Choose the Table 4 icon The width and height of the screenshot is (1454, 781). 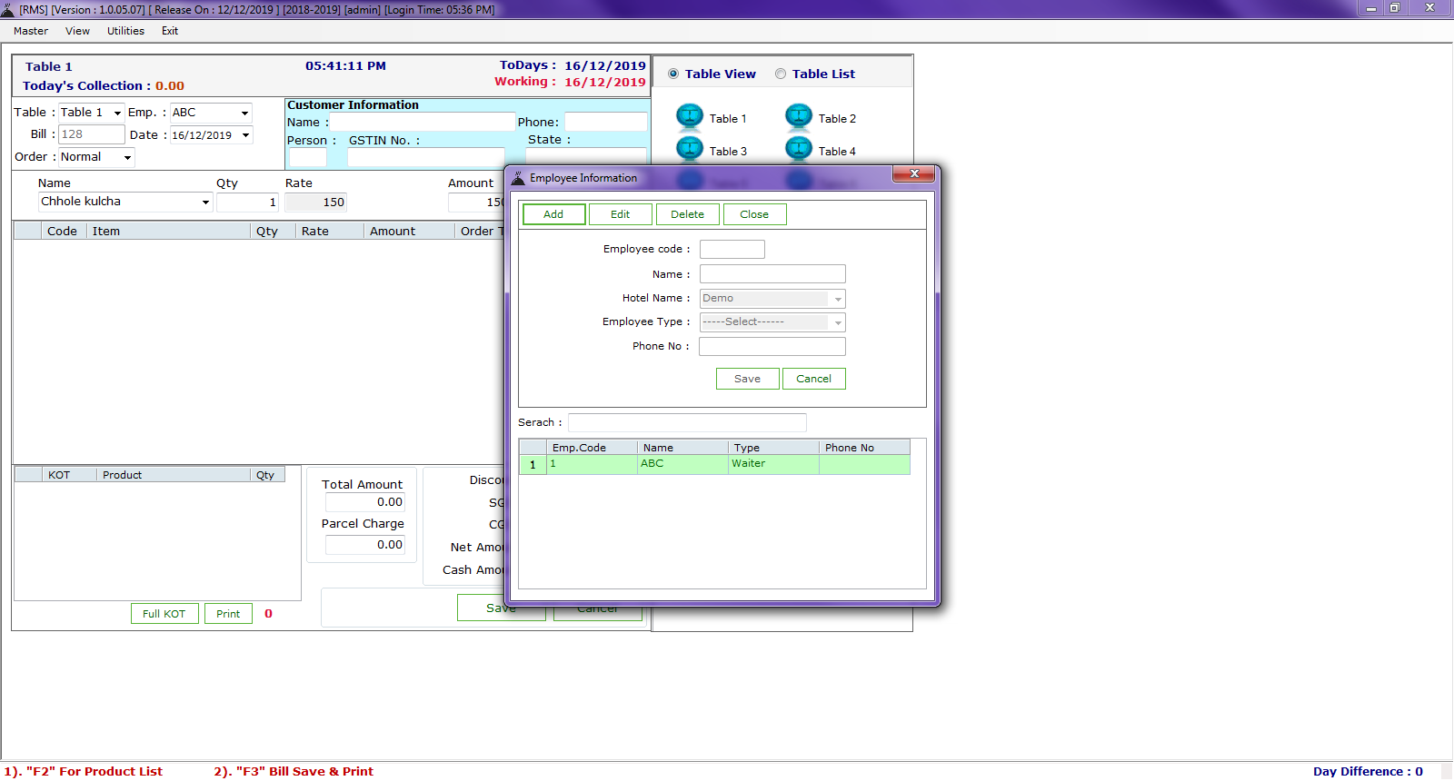pos(799,149)
